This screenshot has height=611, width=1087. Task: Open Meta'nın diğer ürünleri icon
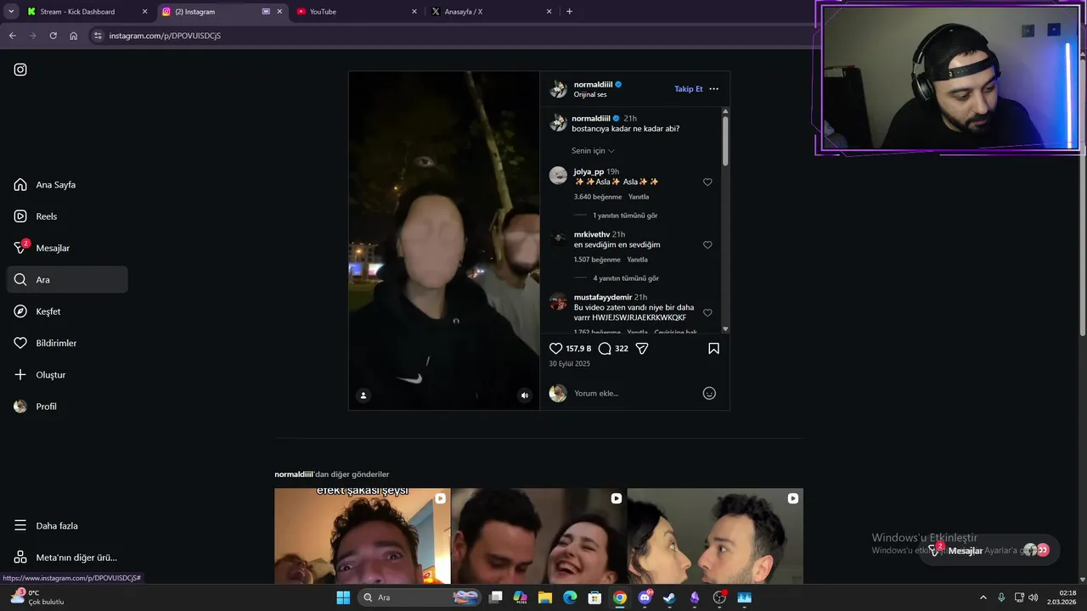pos(20,558)
